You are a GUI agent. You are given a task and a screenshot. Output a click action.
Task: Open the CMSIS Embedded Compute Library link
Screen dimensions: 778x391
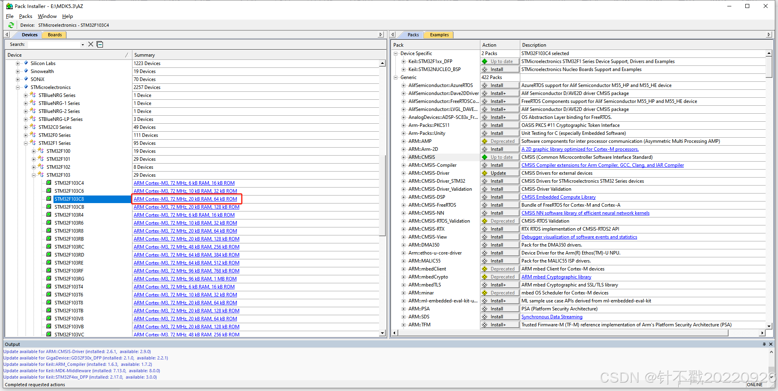(558, 197)
